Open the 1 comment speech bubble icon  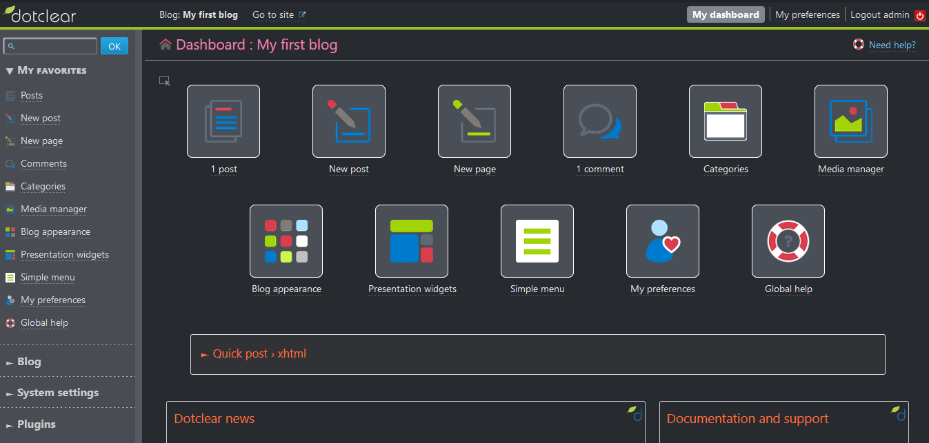[x=600, y=121]
